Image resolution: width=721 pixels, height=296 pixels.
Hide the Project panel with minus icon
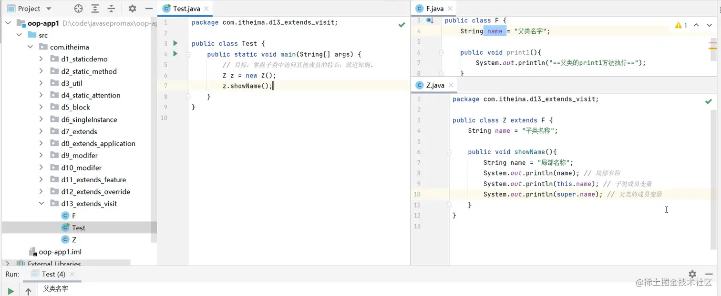pyautogui.click(x=149, y=9)
